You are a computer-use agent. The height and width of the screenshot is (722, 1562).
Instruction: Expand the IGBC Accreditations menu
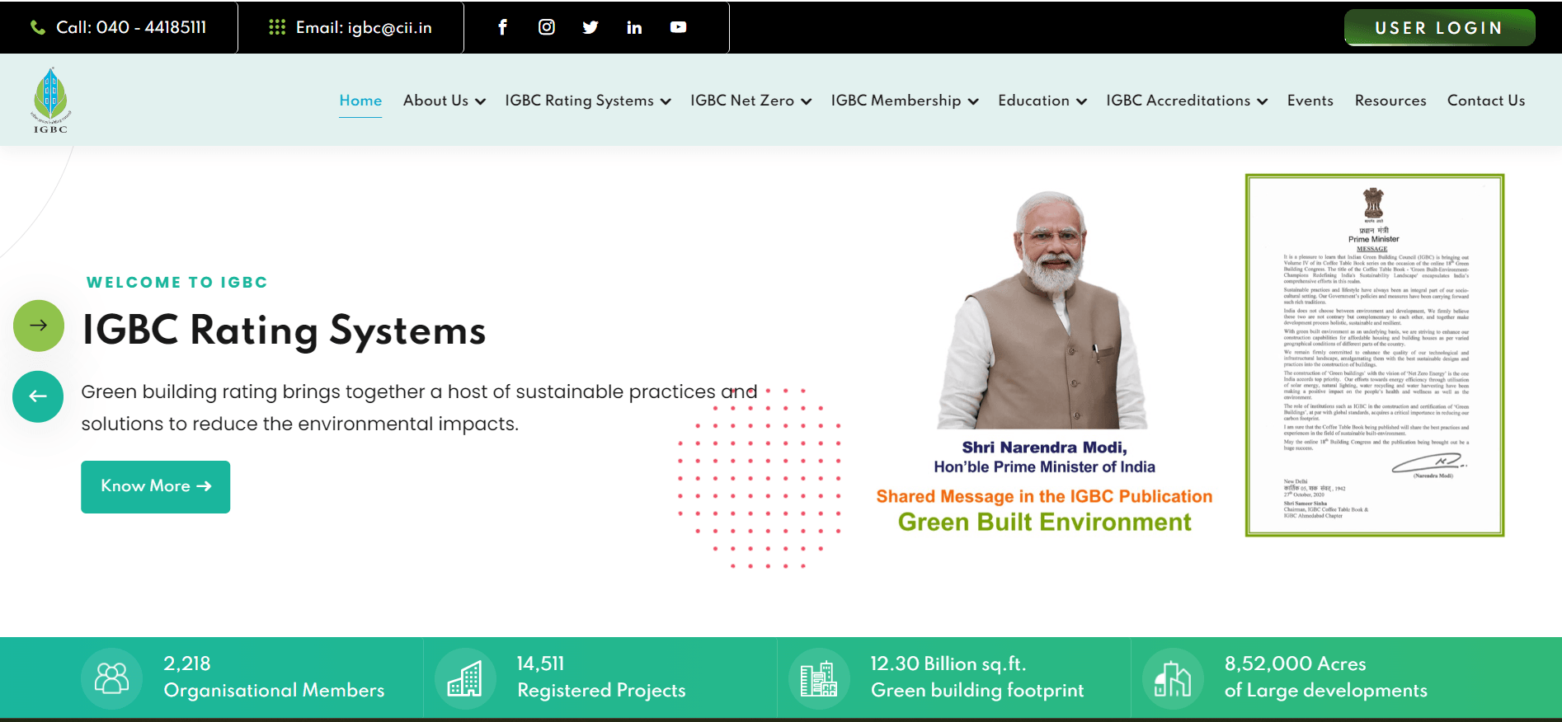(x=1187, y=101)
